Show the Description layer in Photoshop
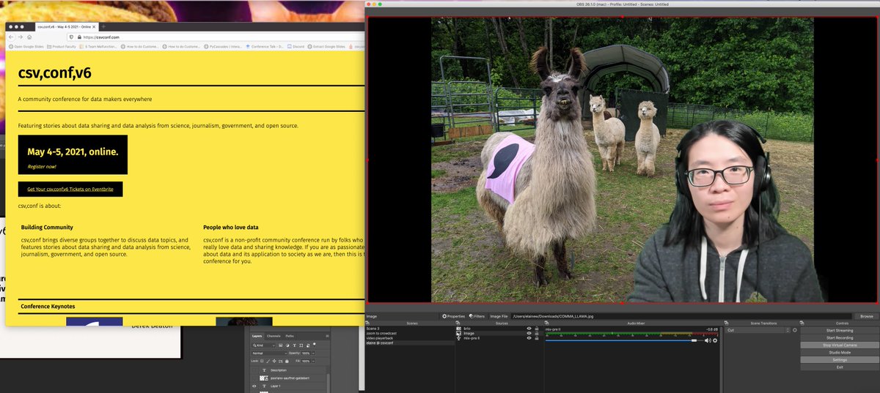Viewport: 880px width, 393px height. click(254, 370)
